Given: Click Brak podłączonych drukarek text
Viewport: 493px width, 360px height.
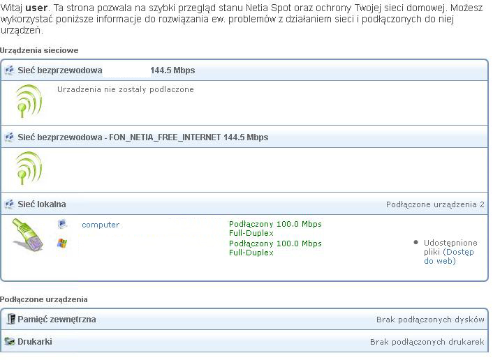Looking at the screenshot, I should [427, 342].
